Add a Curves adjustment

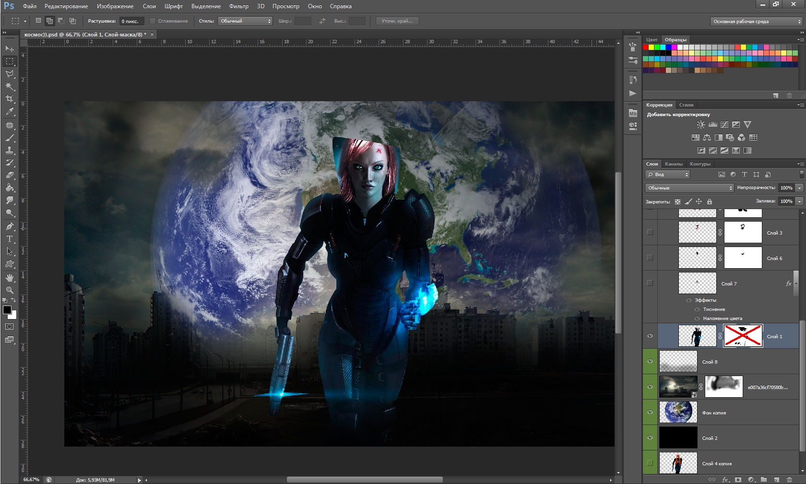[x=724, y=124]
